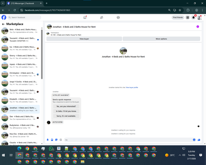Screen dimensions: 206x165
Task: Send quick reply 'Yes, are you interested?'
Action: [66, 106]
